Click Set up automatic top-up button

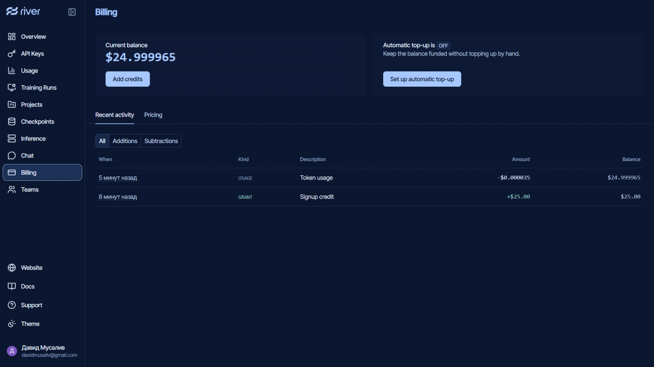422,79
